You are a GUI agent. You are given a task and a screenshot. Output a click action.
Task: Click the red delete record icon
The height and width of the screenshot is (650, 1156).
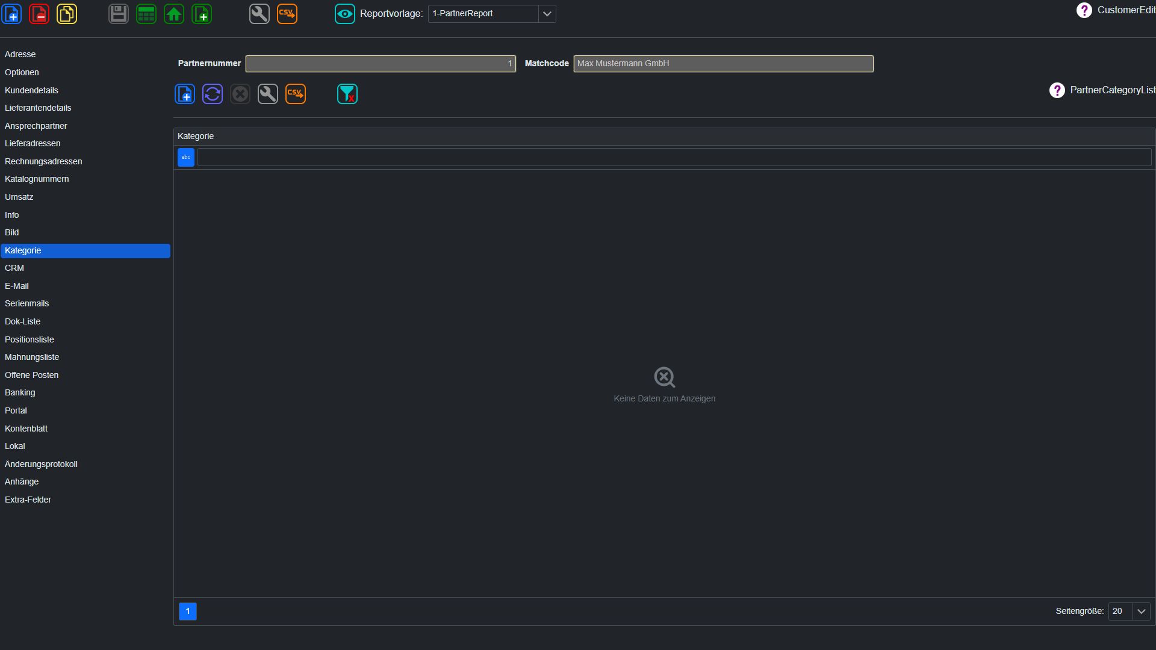pos(39,14)
